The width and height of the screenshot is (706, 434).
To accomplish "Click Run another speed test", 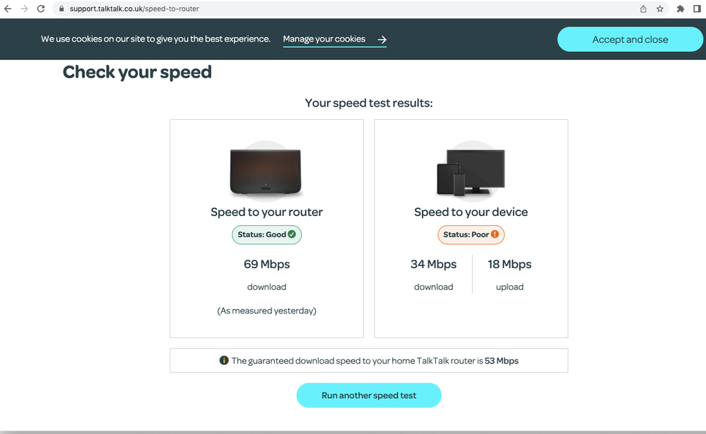I will pos(368,395).
